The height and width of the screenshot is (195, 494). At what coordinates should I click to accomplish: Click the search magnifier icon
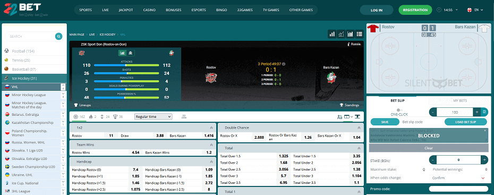[58, 37]
